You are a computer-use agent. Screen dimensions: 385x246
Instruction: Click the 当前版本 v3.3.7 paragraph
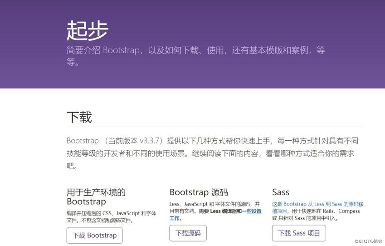click(x=212, y=153)
